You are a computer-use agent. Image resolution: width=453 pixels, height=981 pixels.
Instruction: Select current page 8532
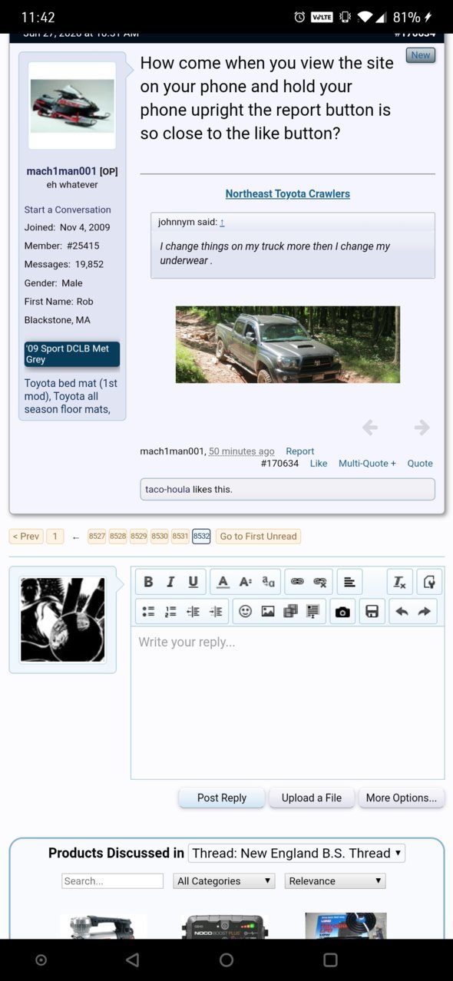point(201,537)
